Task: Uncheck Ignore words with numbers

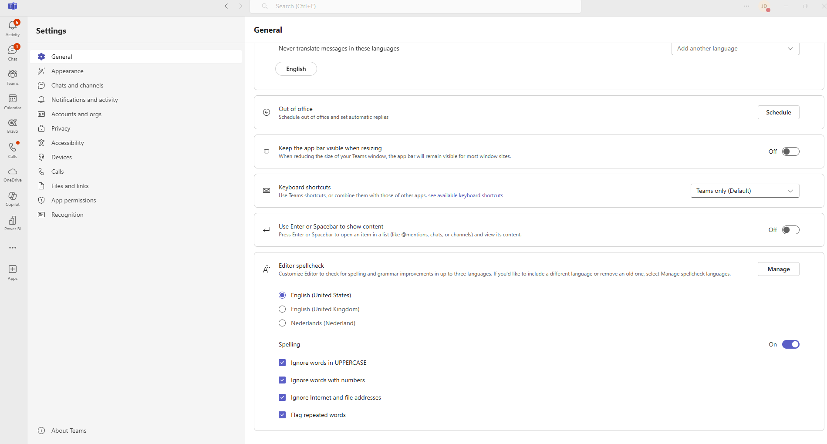Action: click(282, 380)
